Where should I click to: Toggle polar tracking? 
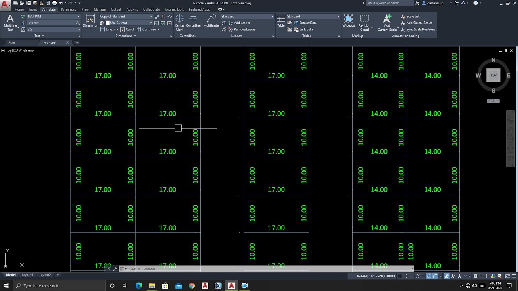click(x=418, y=276)
